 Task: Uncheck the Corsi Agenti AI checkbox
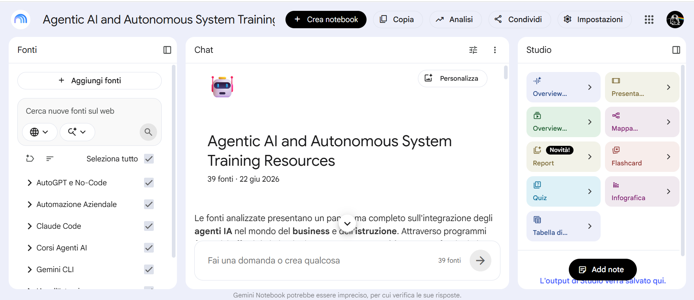pos(149,248)
